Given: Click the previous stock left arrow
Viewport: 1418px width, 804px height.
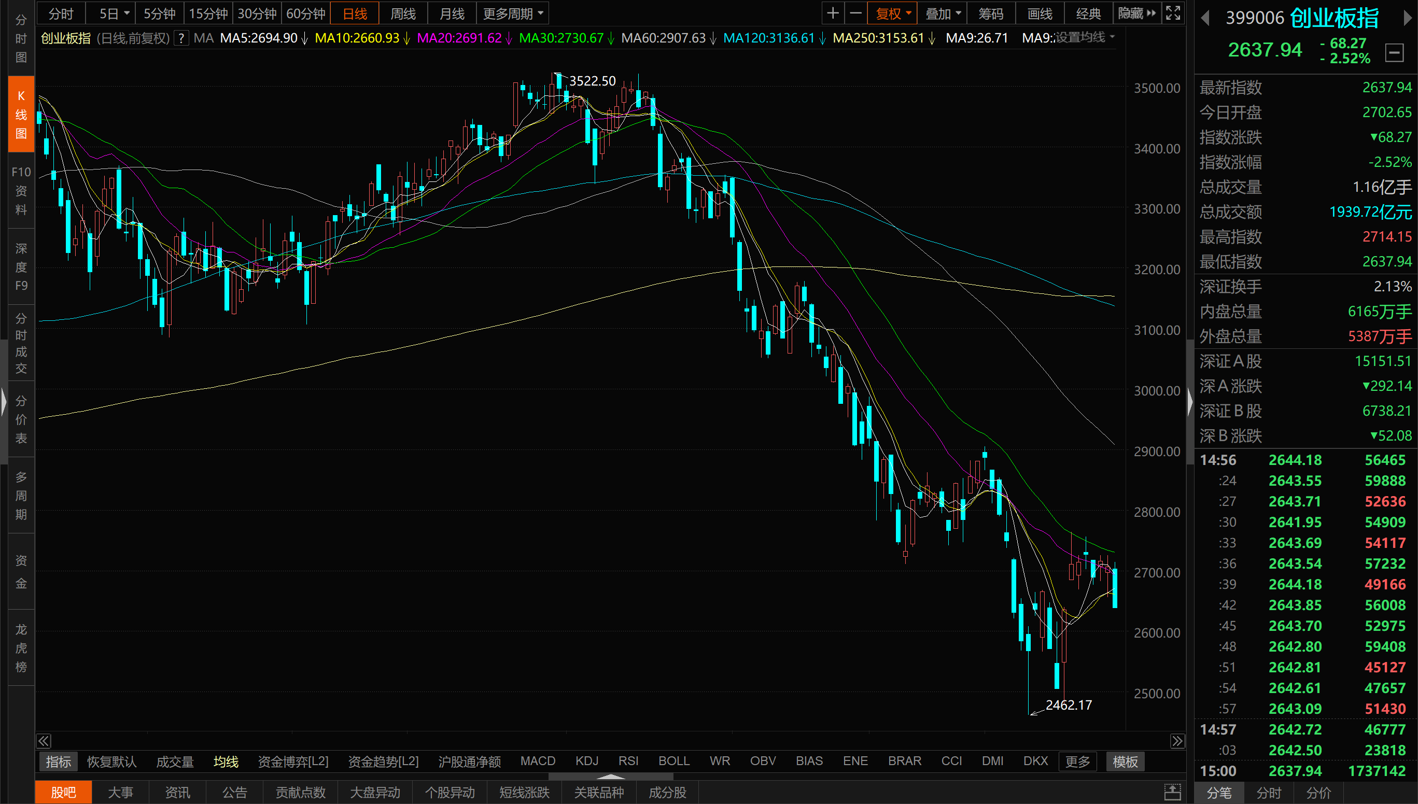Looking at the screenshot, I should pyautogui.click(x=1205, y=18).
